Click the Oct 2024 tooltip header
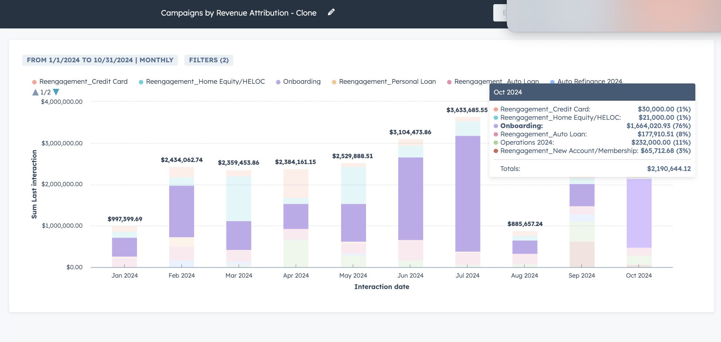This screenshot has height=342, width=721. 592,92
